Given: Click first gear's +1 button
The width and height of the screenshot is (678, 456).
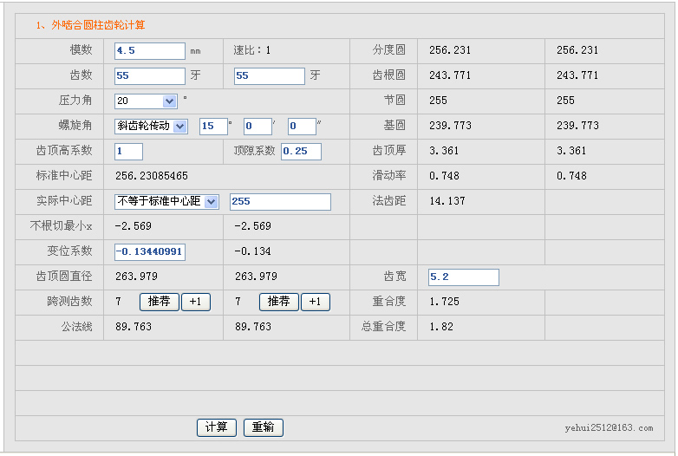Looking at the screenshot, I should [195, 302].
